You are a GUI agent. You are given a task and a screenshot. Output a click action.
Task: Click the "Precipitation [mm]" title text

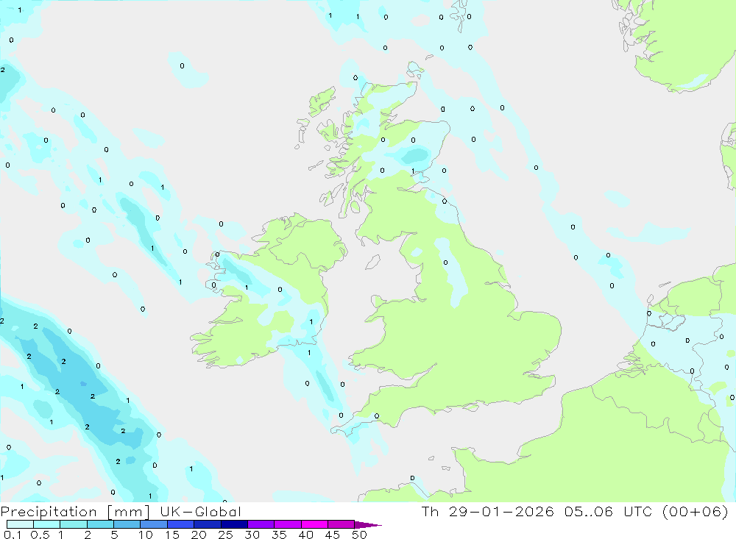[75, 512]
